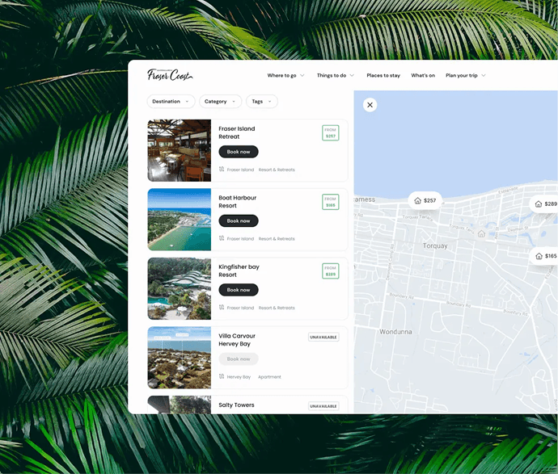This screenshot has width=558, height=474.
Task: Click the location icon under Villa Carvour
Action: [222, 376]
